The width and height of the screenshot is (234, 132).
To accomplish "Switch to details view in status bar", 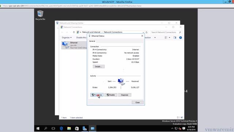I will (178, 118).
